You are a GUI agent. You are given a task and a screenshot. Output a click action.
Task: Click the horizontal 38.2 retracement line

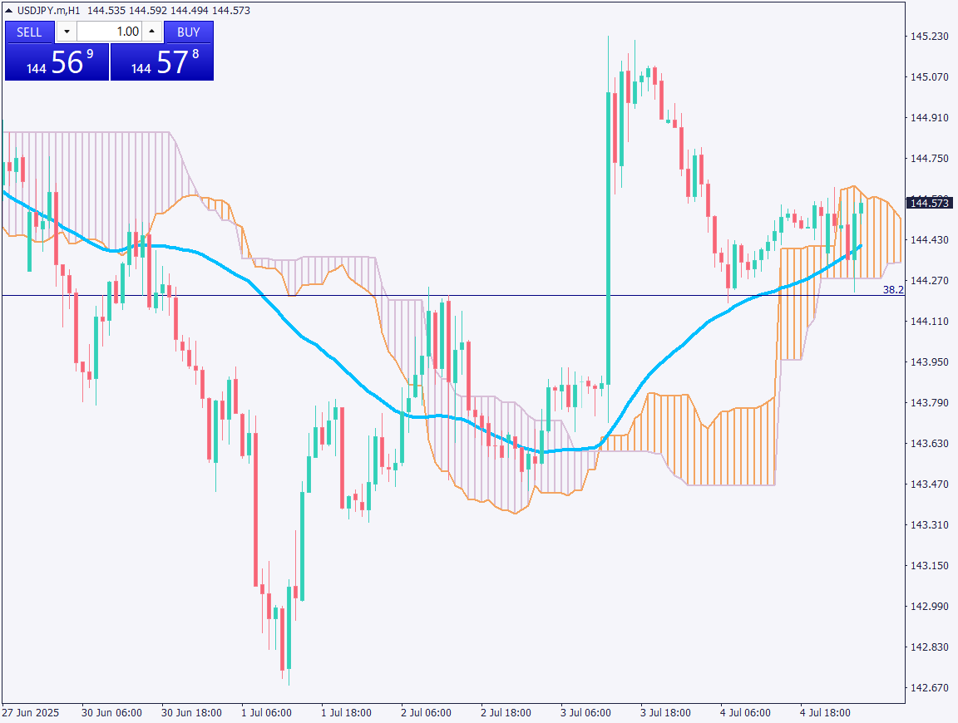[x=499, y=296]
